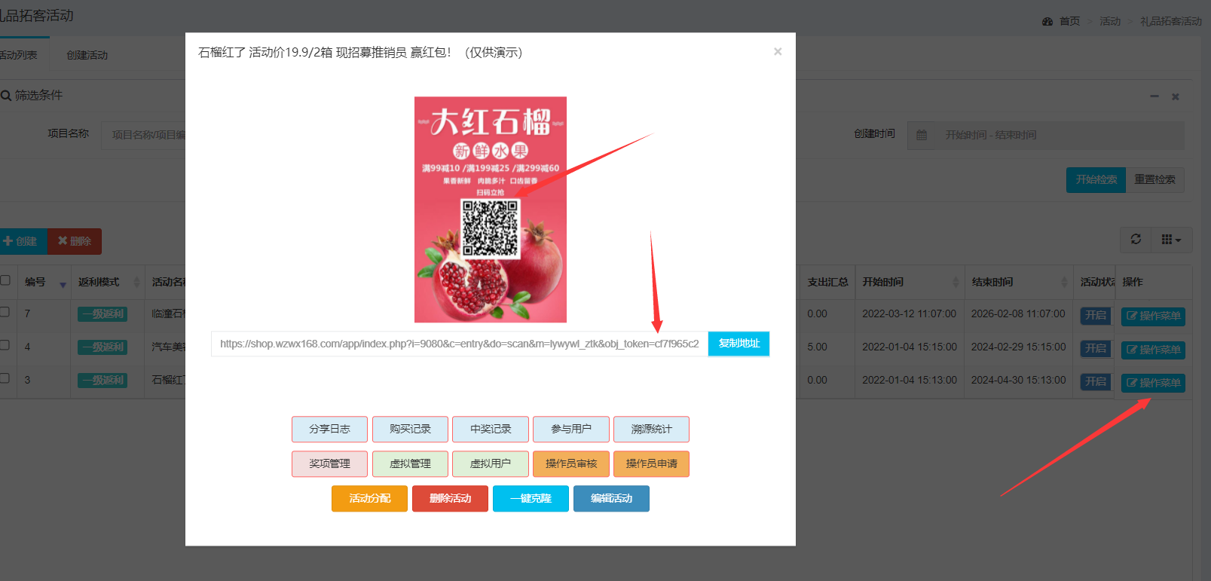1211x581 pixels.
Task: Check the checkbox for row number 3
Action: pos(5,378)
